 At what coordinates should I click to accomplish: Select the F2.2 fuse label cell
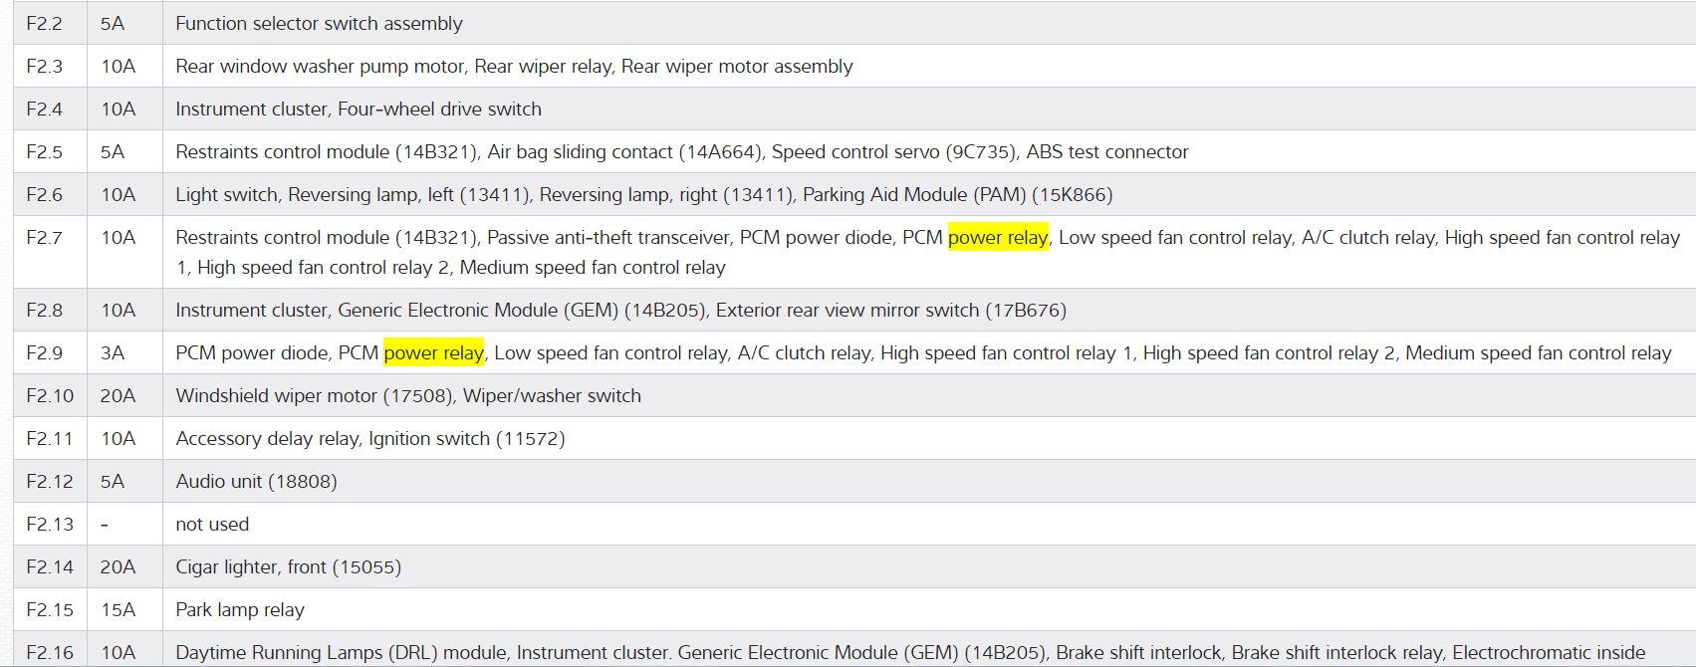[44, 24]
